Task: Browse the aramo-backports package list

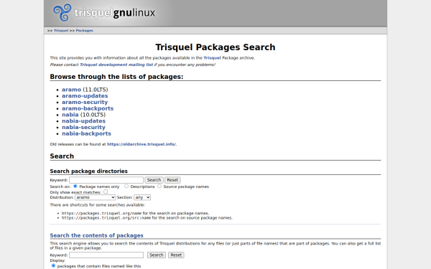Action: (88, 108)
